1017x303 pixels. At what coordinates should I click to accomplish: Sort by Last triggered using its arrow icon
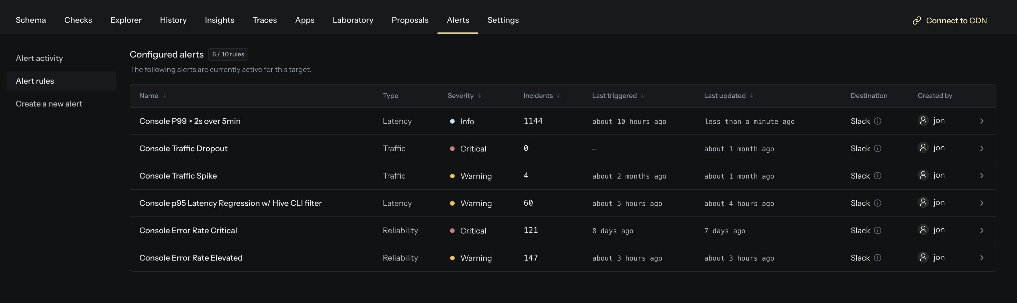click(x=643, y=96)
